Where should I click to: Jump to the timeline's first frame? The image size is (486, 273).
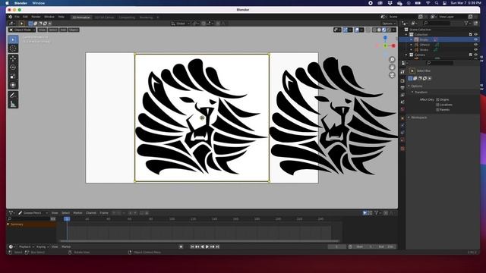192,246
